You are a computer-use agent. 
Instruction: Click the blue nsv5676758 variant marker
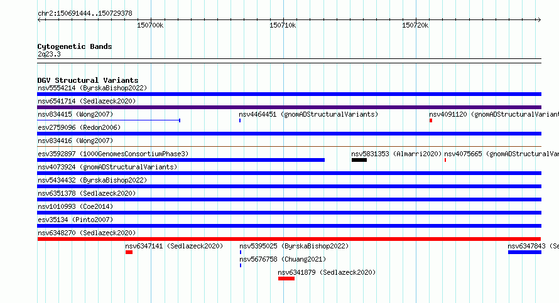click(241, 265)
